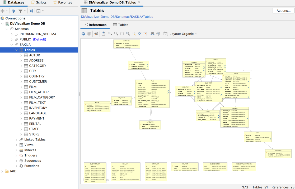Refresh the references graph
Image resolution: width=295 pixels, height=189 pixels.
point(83,33)
